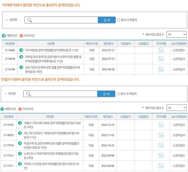Open main content icon for bill 2118055
Screen dimensions: 188x172
coord(161,135)
